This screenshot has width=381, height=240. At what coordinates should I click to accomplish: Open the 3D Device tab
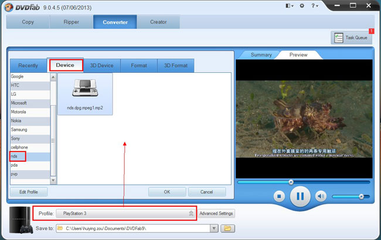[x=102, y=65]
